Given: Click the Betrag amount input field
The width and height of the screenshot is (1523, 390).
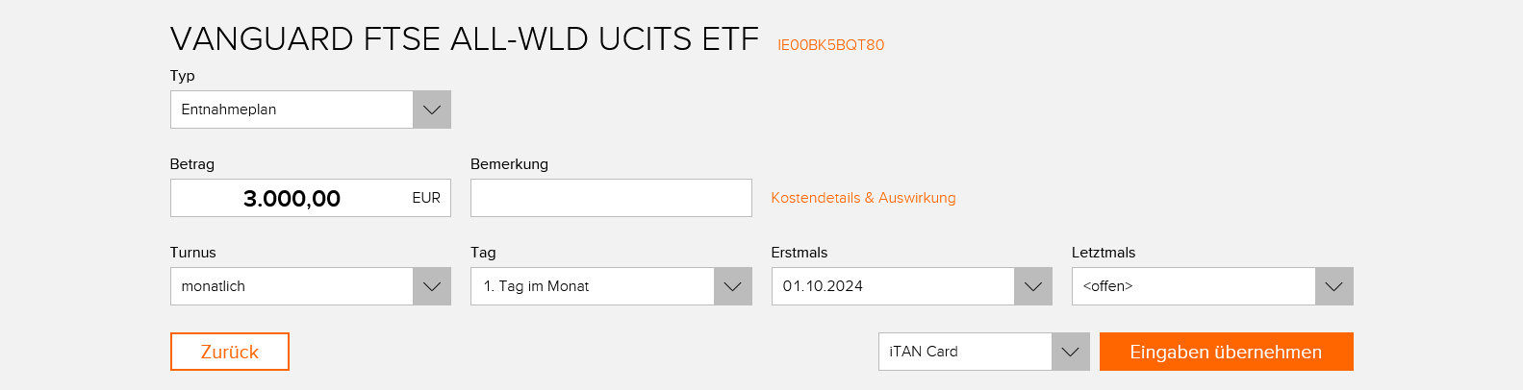Looking at the screenshot, I should (291, 199).
